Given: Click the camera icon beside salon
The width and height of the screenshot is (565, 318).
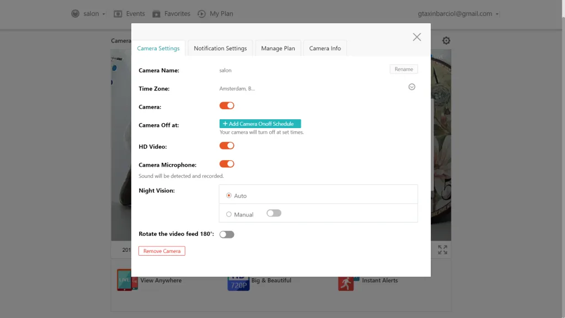Looking at the screenshot, I should point(76,14).
